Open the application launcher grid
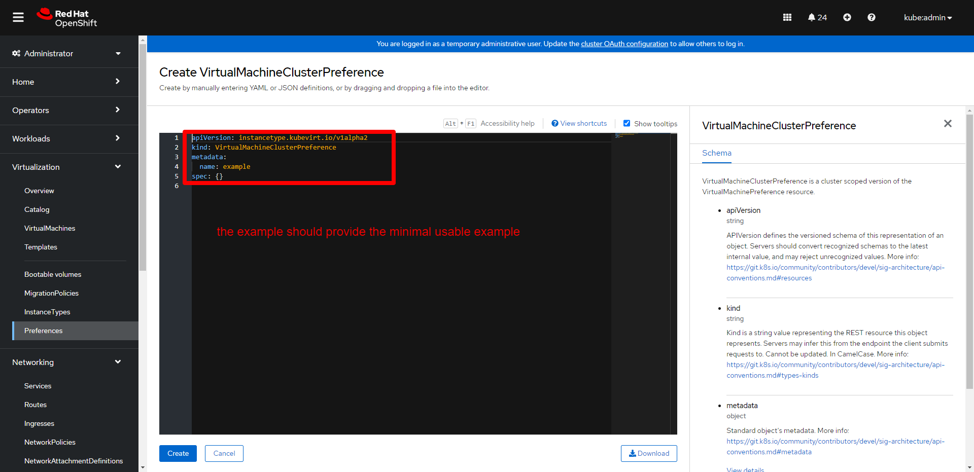Screen dimensions: 974x472 [787, 18]
